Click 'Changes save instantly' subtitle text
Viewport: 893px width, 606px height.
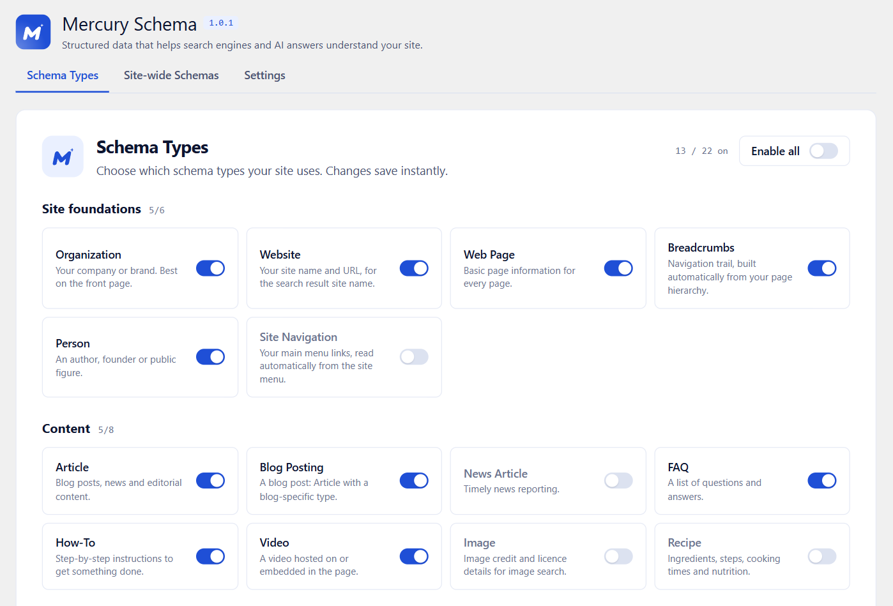(386, 171)
